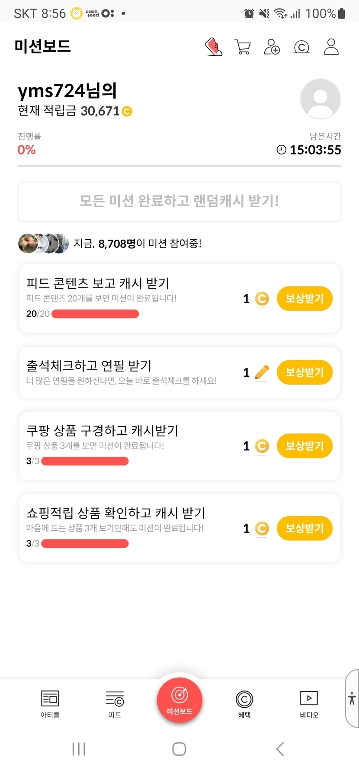359x770 pixels.
Task: Tap the 모든 미션 완료하고 랜덤캐시 받기 button
Action: [179, 202]
